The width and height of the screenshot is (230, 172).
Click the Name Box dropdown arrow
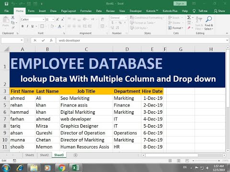[22, 40]
